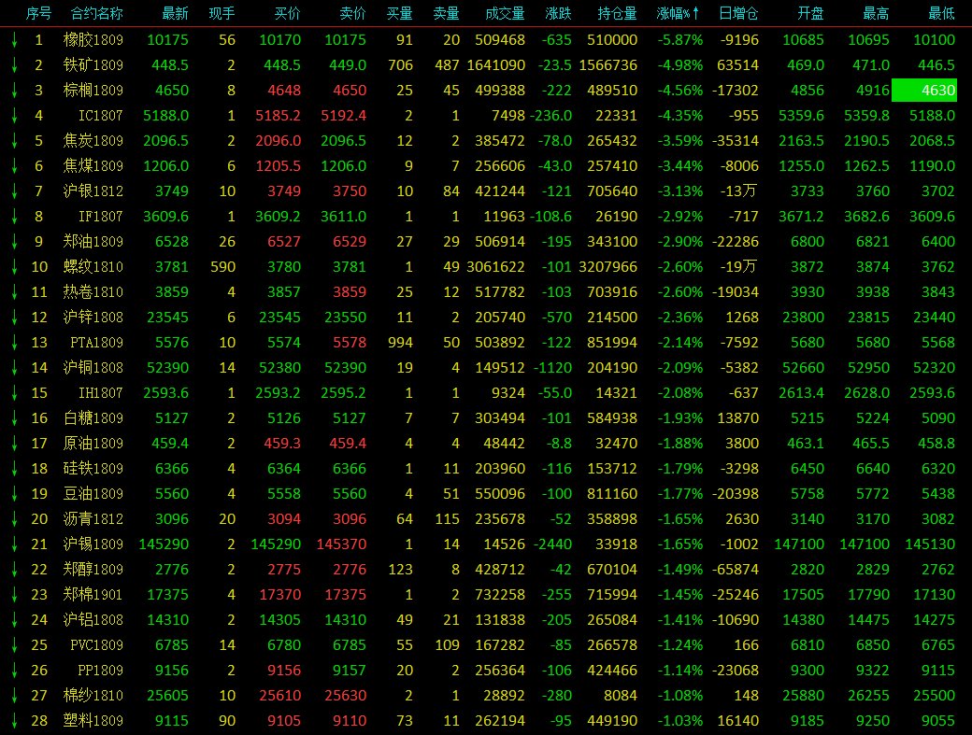Sort the table by 持仓量 header
Image resolution: width=972 pixels, height=735 pixels.
point(618,14)
